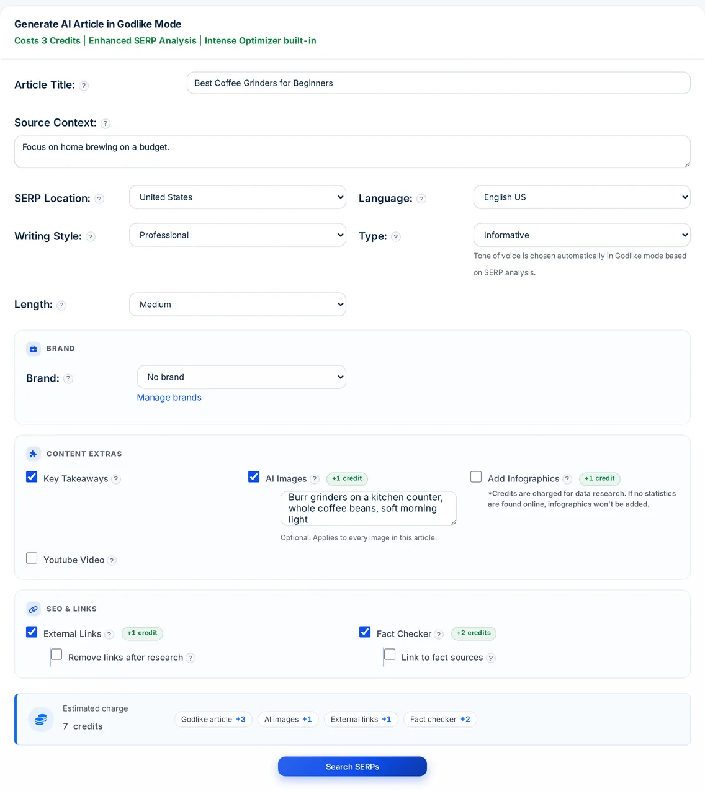Image resolution: width=705 pixels, height=791 pixels.
Task: Click the Search SERPs button
Action: click(x=352, y=767)
